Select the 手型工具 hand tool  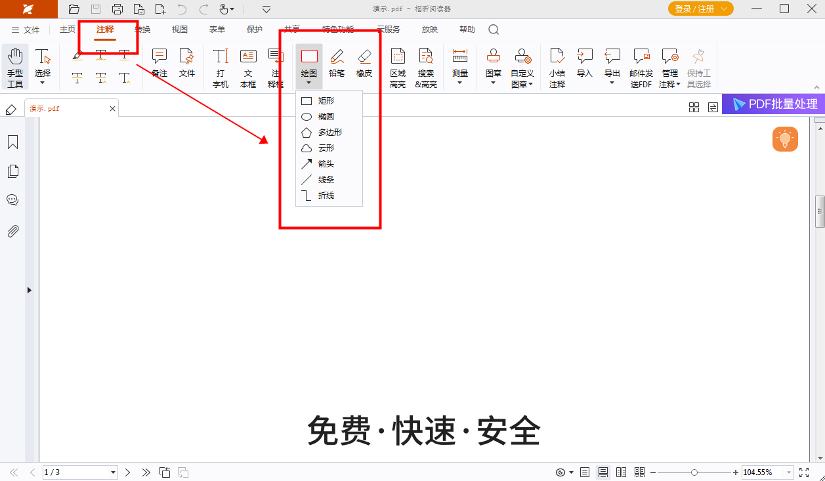tap(15, 68)
